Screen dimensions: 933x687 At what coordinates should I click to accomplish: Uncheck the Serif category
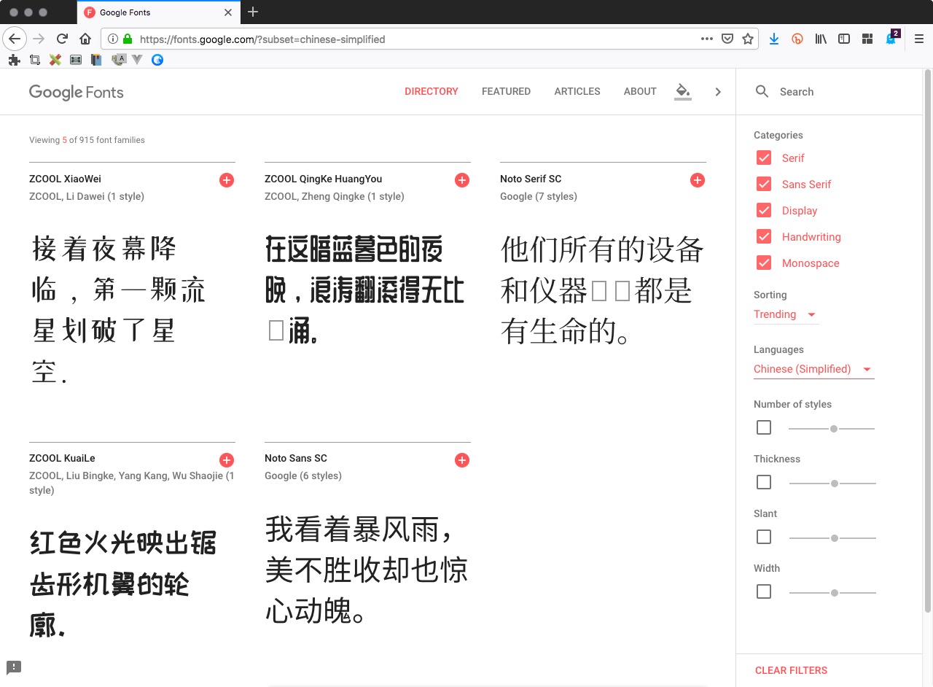764,158
